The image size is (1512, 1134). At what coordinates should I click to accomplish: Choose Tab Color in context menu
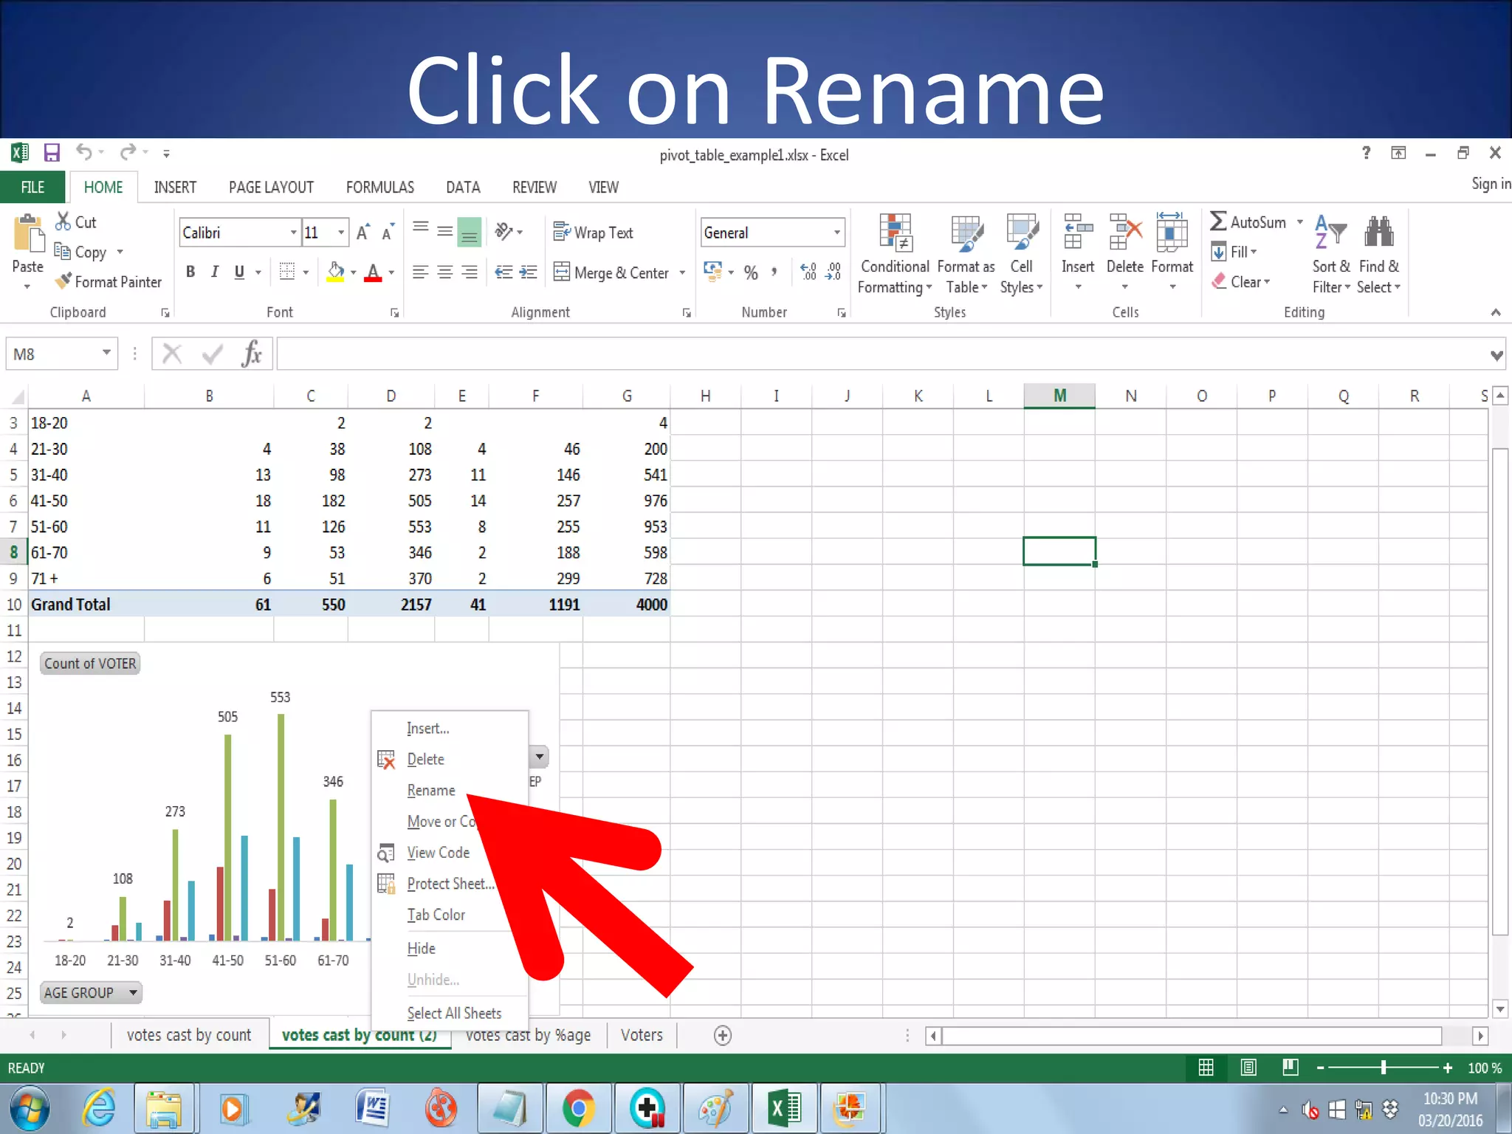pyautogui.click(x=436, y=915)
